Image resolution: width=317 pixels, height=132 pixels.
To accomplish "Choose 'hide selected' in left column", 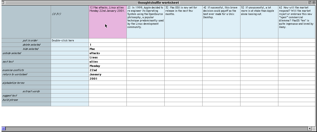I will 31,49.
